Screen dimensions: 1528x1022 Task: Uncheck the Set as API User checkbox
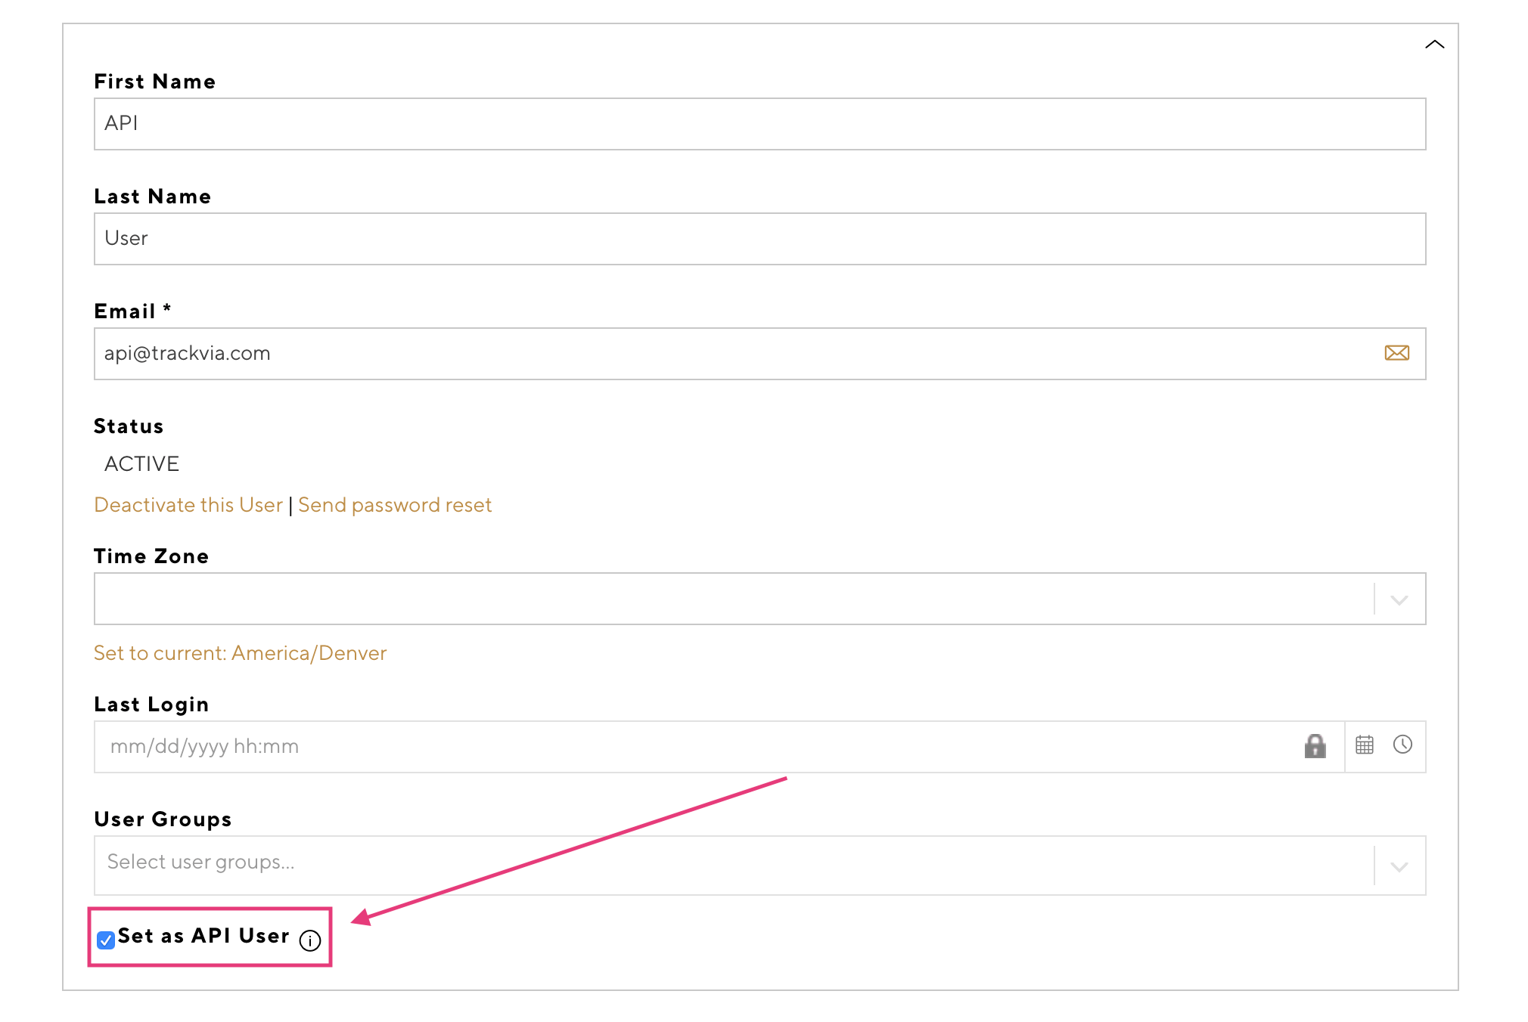[x=106, y=940]
